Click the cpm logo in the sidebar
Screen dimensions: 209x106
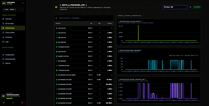(x=4, y=3)
